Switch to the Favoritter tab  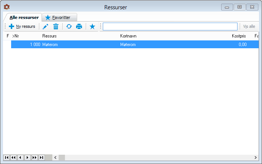[x=59, y=17]
